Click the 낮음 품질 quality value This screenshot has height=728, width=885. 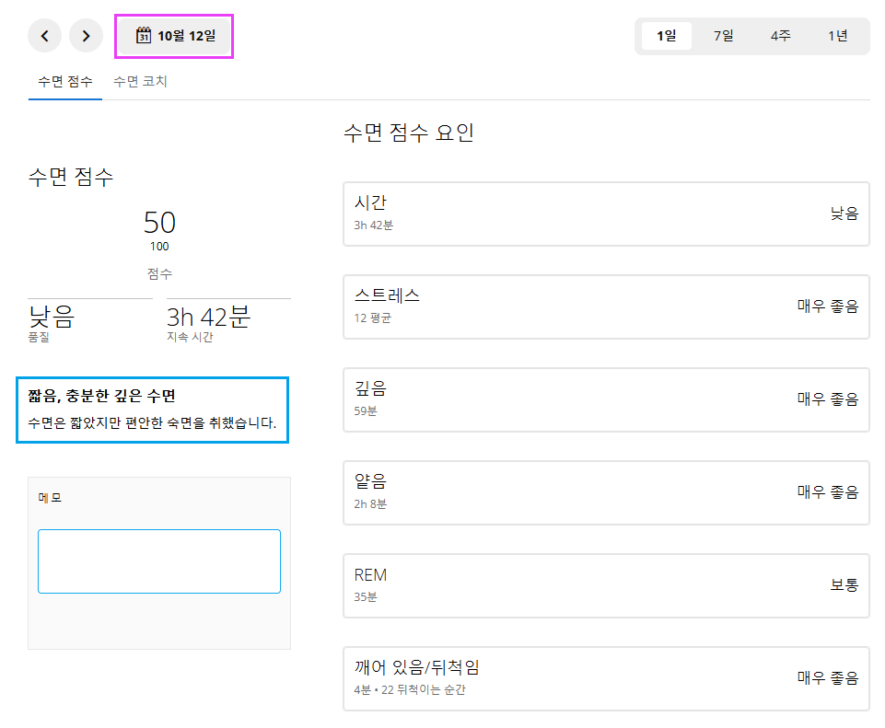click(x=52, y=317)
